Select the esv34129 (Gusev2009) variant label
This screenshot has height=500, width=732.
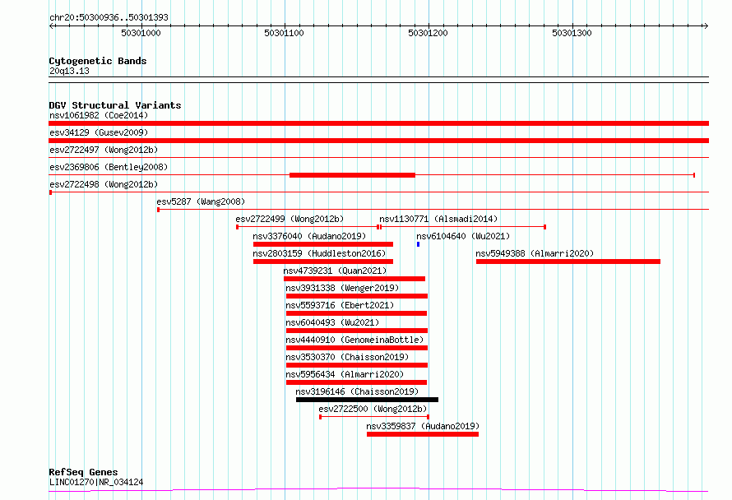pos(99,132)
